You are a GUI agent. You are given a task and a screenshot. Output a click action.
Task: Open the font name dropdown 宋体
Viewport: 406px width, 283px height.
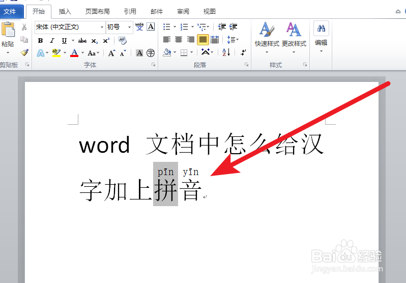[102, 27]
